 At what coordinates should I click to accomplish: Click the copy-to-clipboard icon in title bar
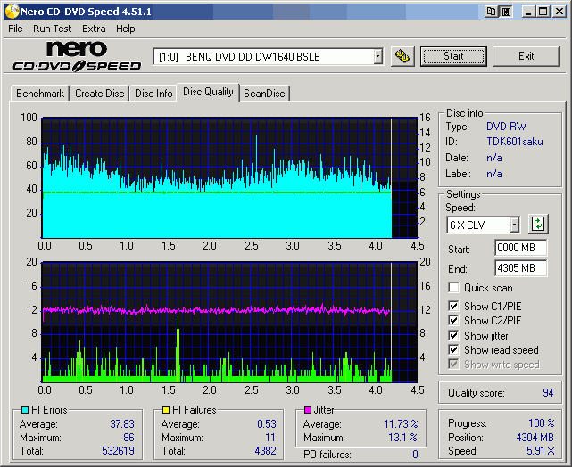(x=493, y=11)
